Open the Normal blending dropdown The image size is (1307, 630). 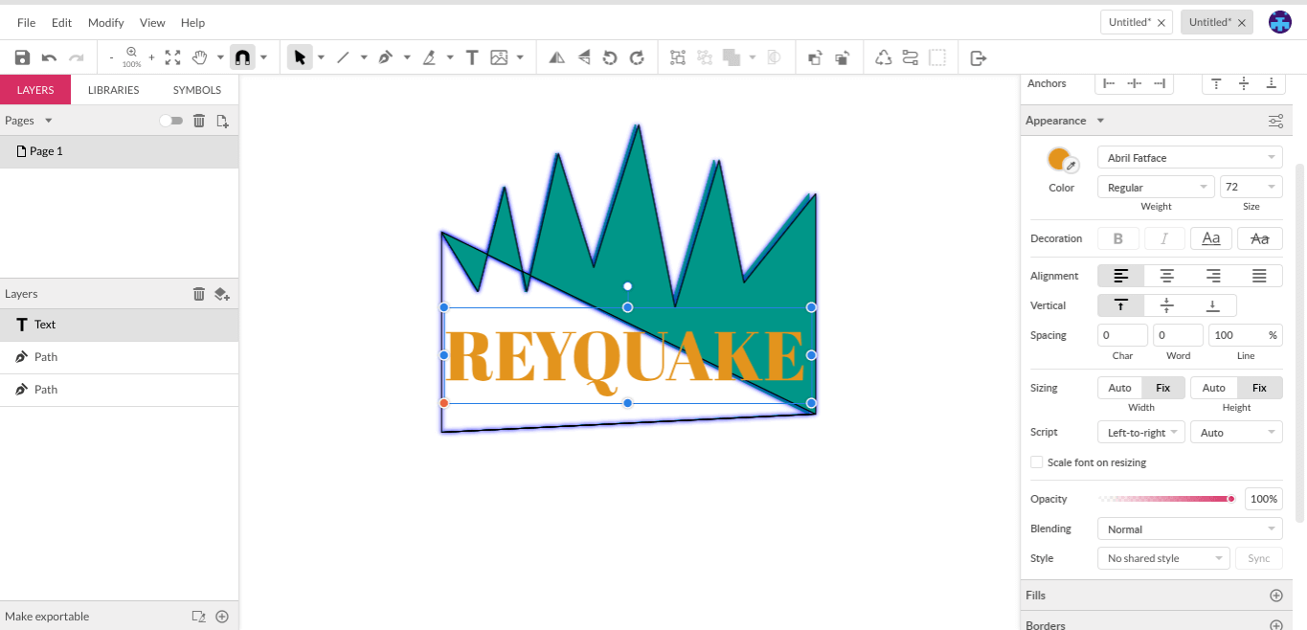(x=1190, y=529)
